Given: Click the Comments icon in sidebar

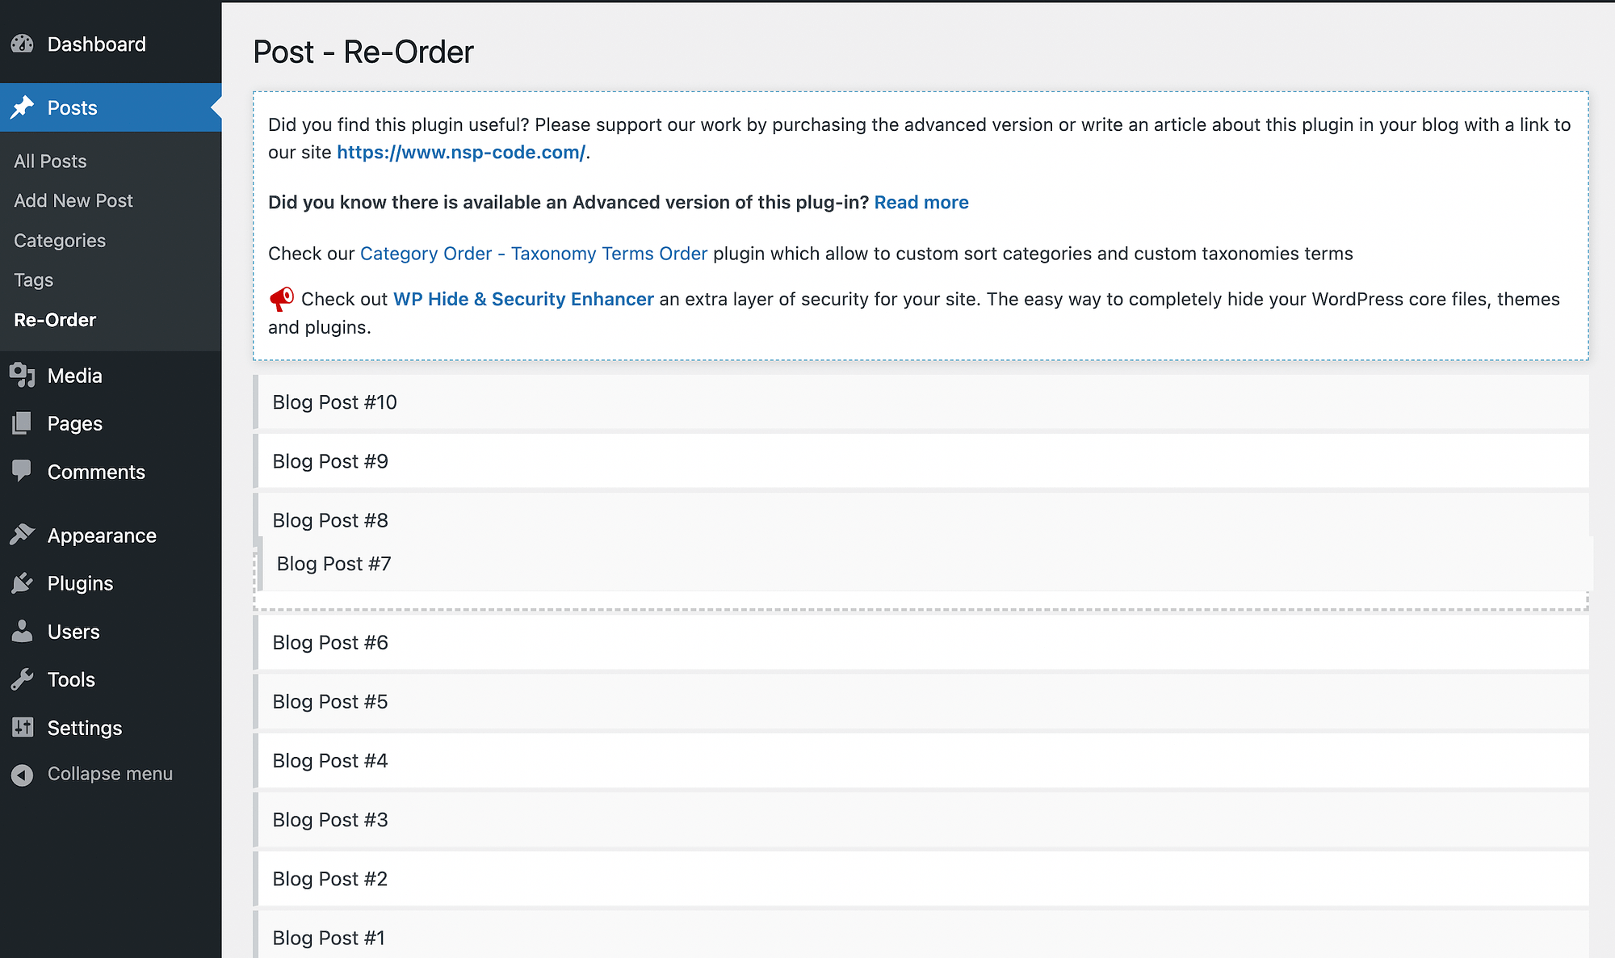Looking at the screenshot, I should (22, 471).
